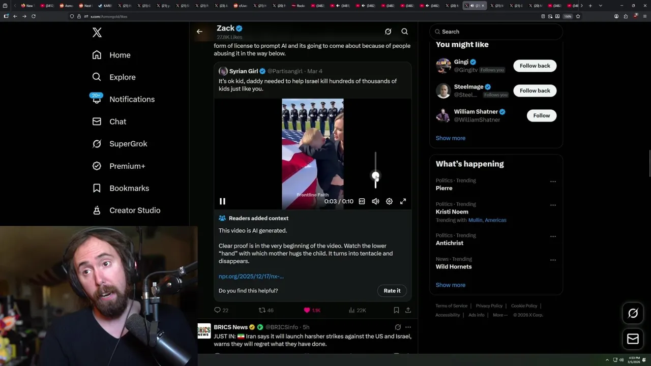Click the William Shatner avatar

[x=443, y=115]
